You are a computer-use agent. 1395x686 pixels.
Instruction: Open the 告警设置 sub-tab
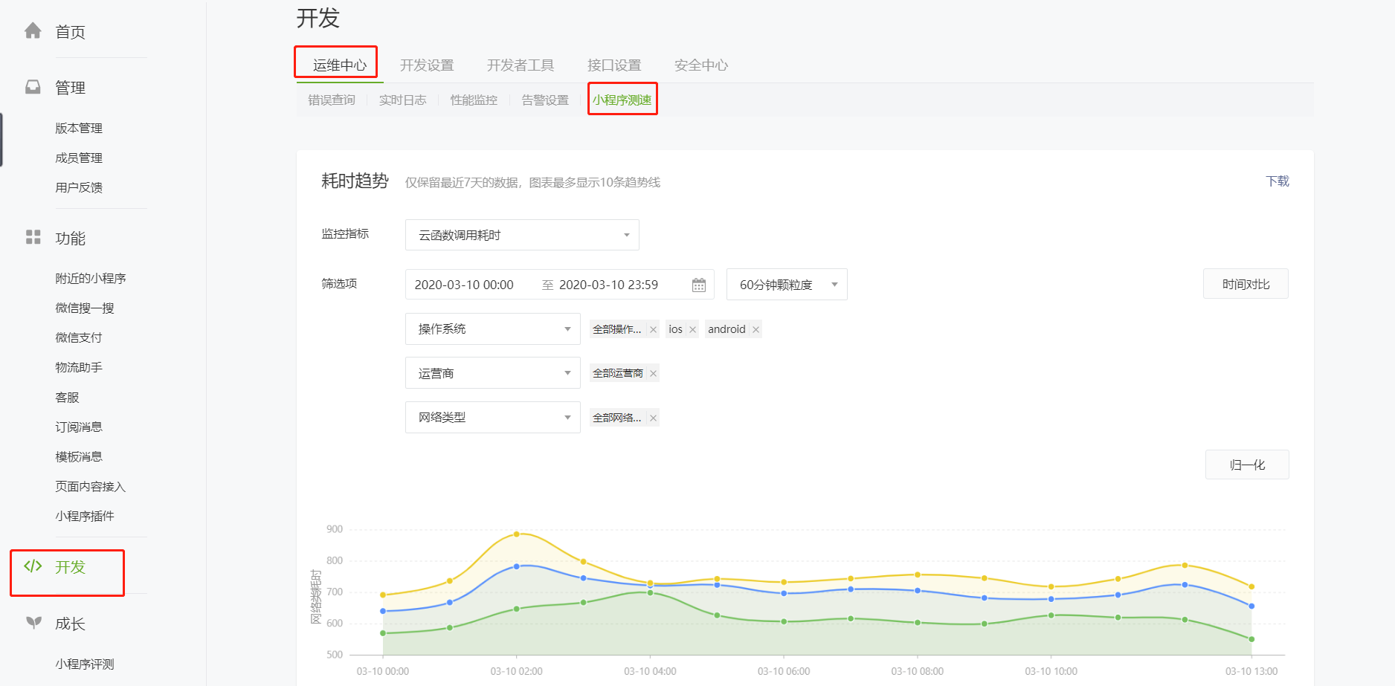pyautogui.click(x=545, y=100)
